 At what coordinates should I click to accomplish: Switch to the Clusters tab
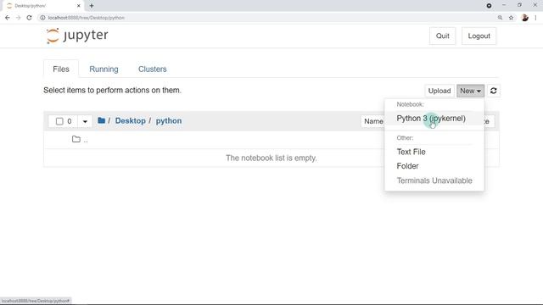(x=153, y=69)
